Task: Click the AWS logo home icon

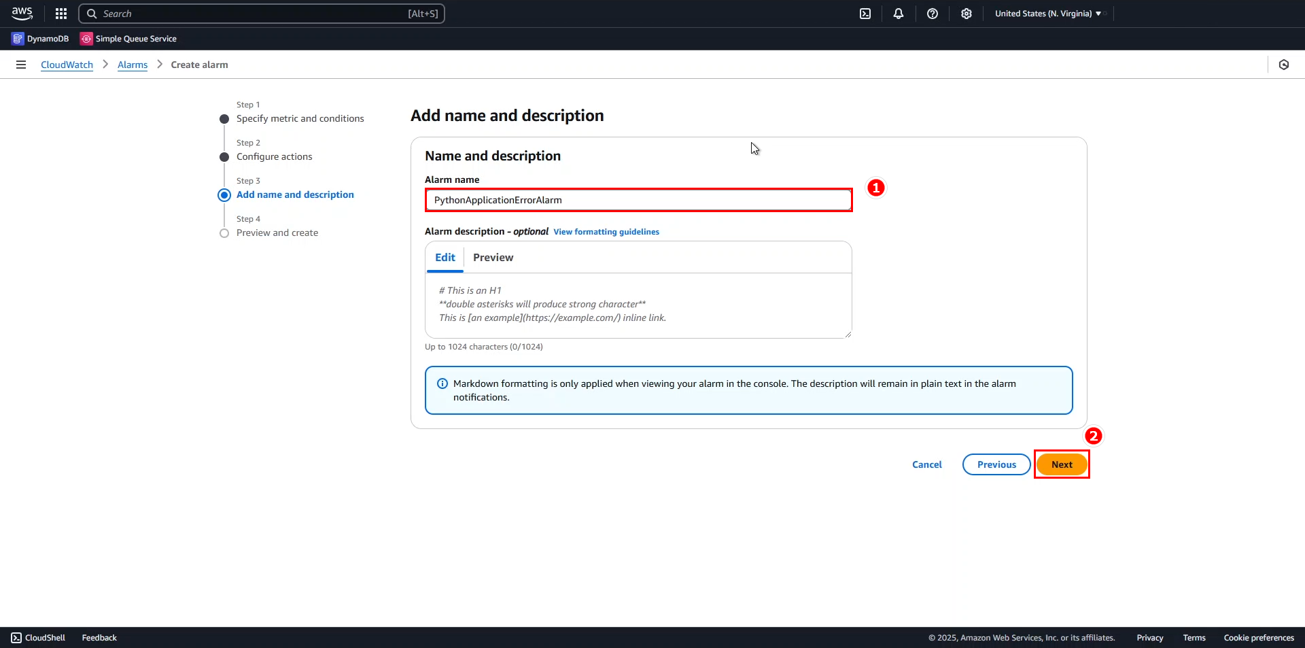Action: (22, 13)
